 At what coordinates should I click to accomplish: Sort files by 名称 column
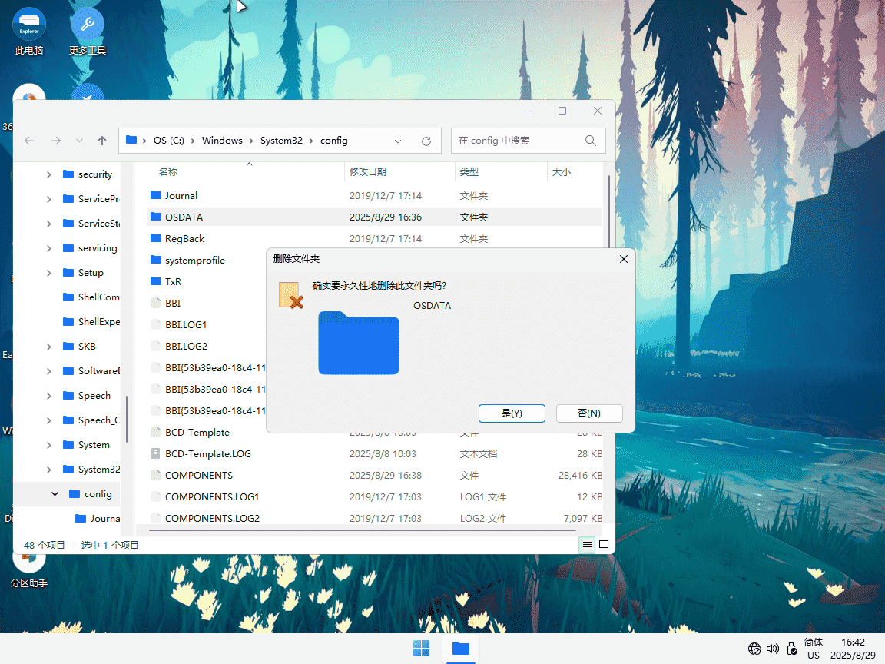point(168,171)
